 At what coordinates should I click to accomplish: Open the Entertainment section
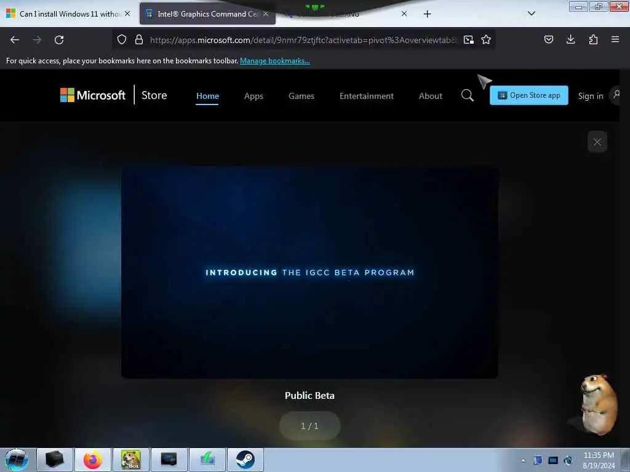[x=367, y=96]
